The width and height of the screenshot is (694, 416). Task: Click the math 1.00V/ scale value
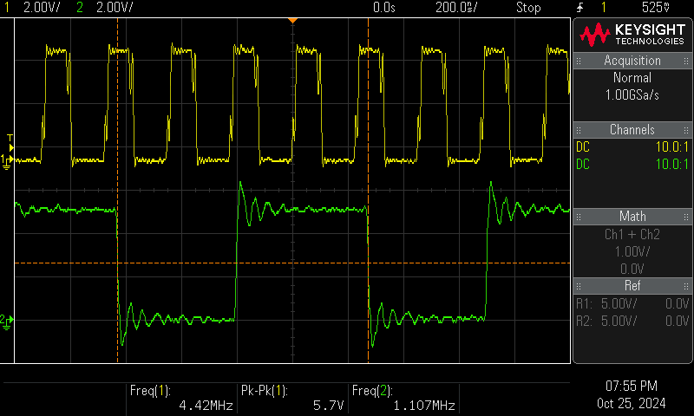632,251
